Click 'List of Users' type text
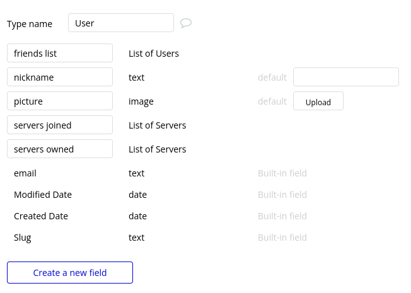This screenshot has width=411, height=293. pos(154,54)
